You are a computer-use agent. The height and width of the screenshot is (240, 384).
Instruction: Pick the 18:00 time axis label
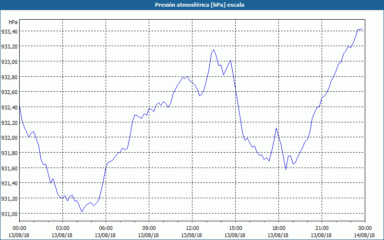click(x=279, y=228)
